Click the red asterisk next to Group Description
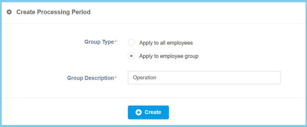Image resolution: width=307 pixels, height=127 pixels. (116, 77)
